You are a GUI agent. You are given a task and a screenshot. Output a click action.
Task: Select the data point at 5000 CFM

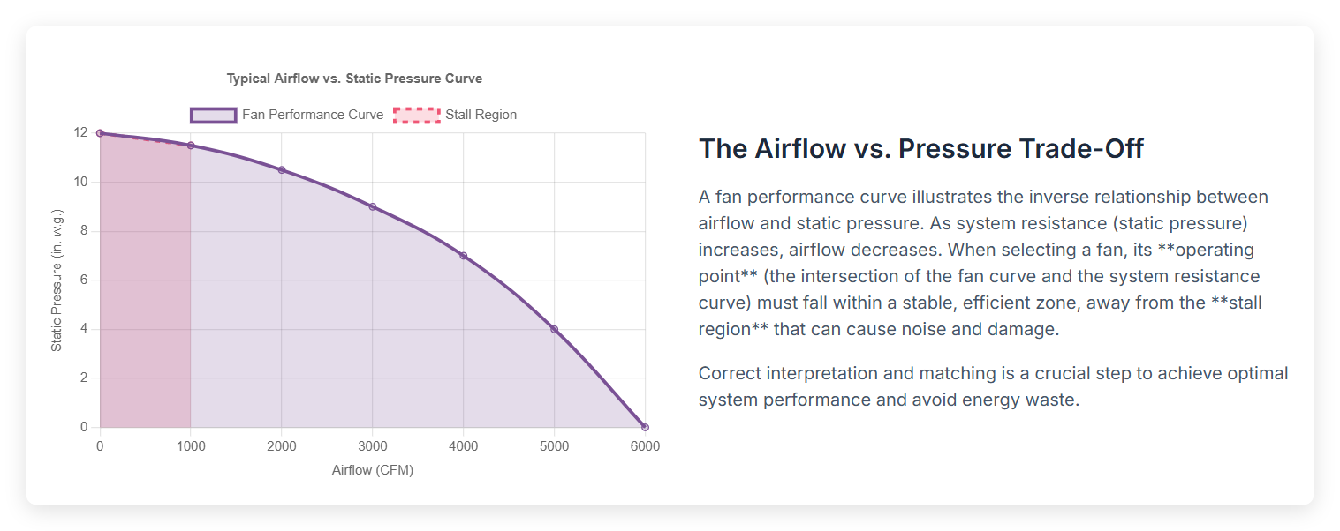coord(555,329)
